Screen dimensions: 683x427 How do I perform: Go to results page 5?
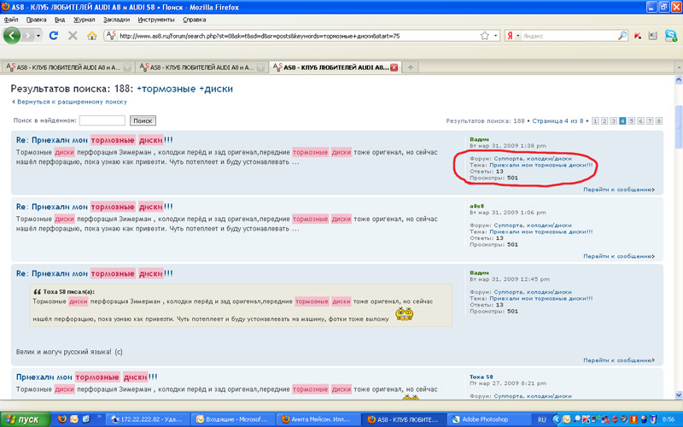click(633, 121)
